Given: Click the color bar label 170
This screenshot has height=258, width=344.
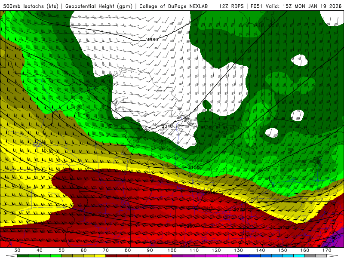Looking at the screenshot, I should tap(327, 250).
